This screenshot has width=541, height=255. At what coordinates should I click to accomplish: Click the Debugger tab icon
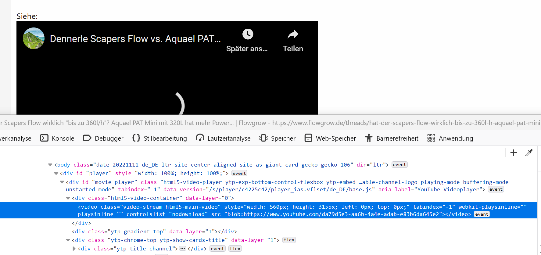tap(87, 138)
